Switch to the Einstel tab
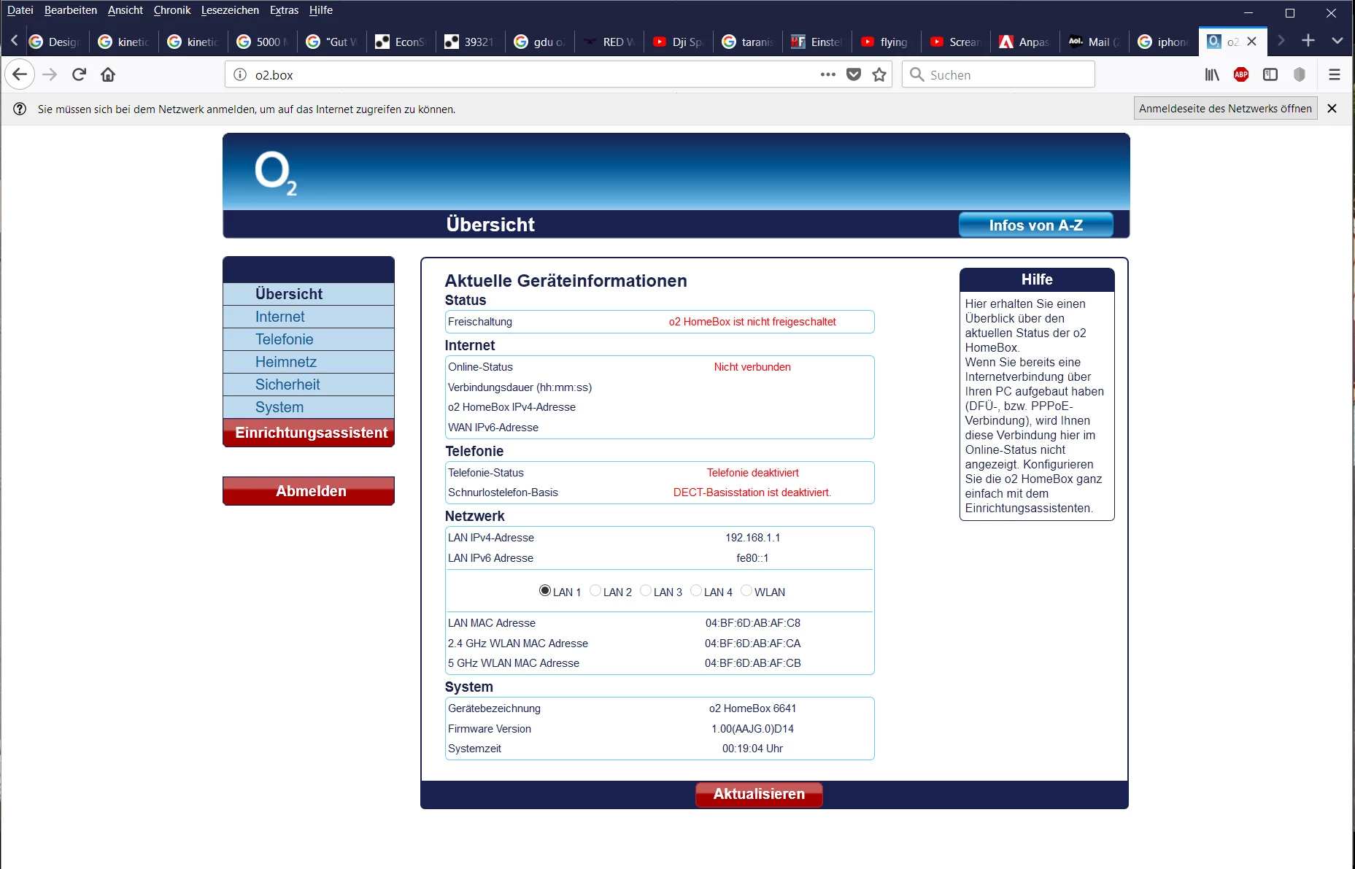Viewport: 1355px width, 869px height. pos(817,42)
